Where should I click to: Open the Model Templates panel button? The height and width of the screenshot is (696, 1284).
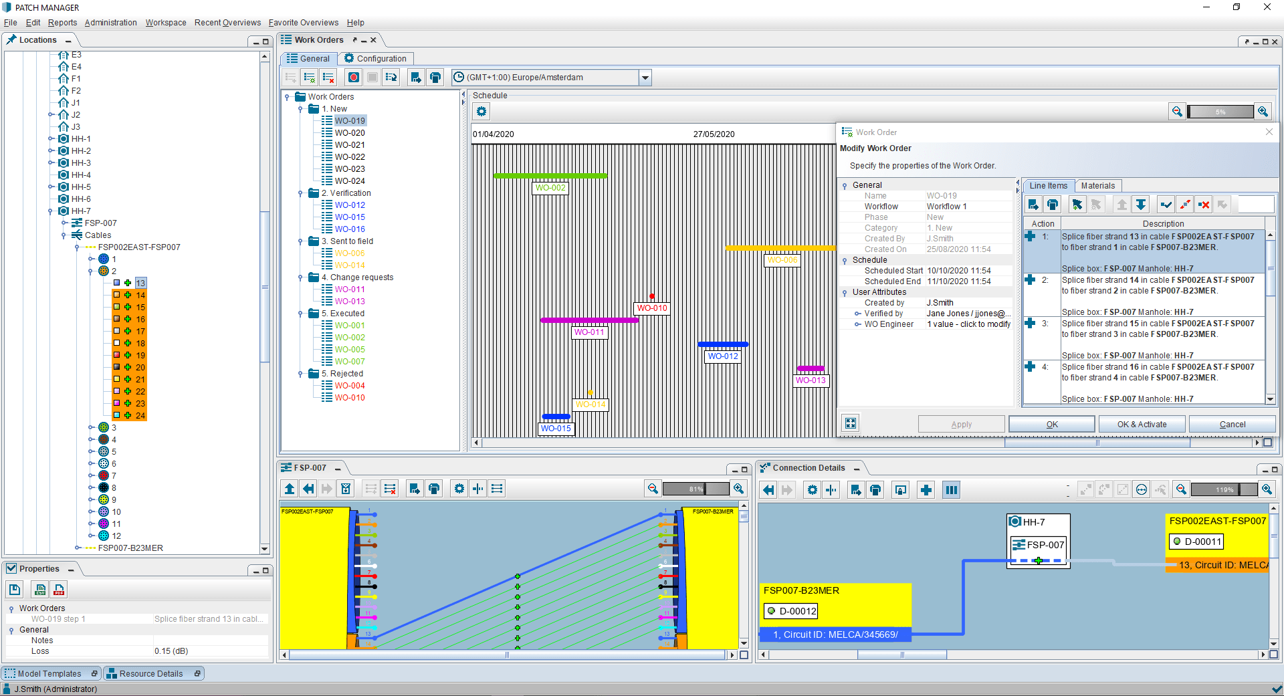click(x=50, y=674)
